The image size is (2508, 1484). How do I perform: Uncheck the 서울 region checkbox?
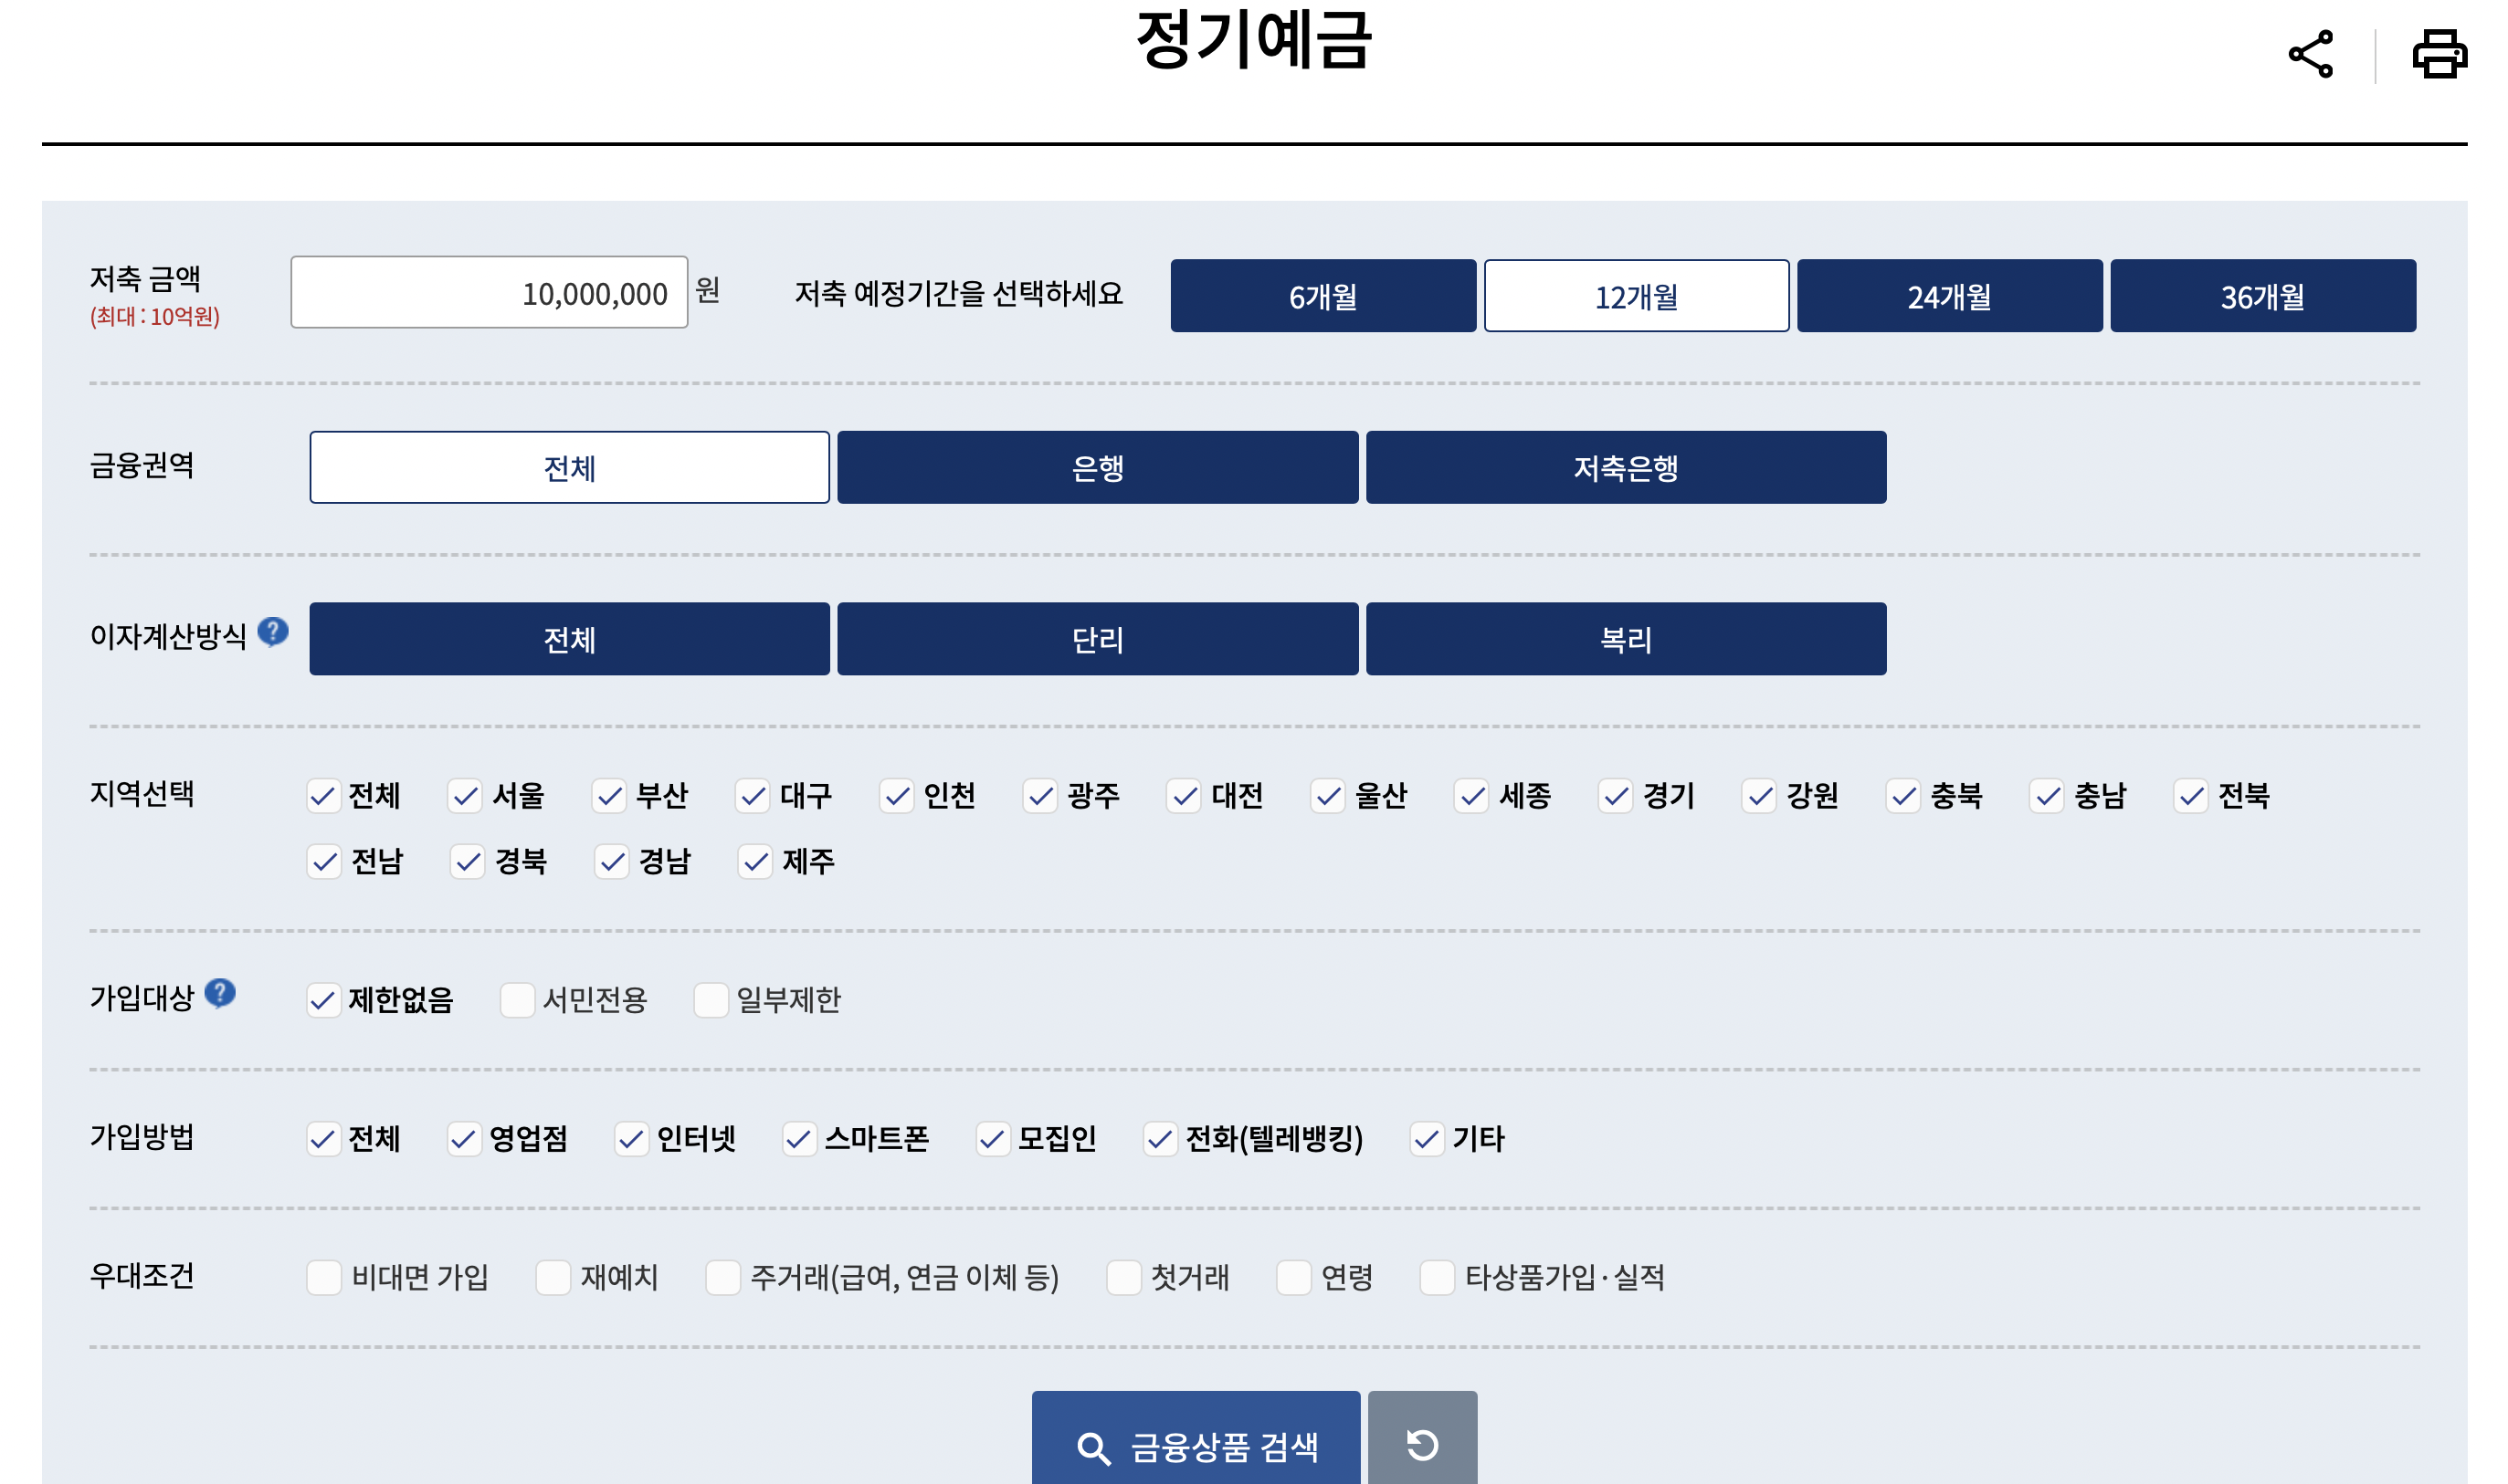(x=465, y=796)
